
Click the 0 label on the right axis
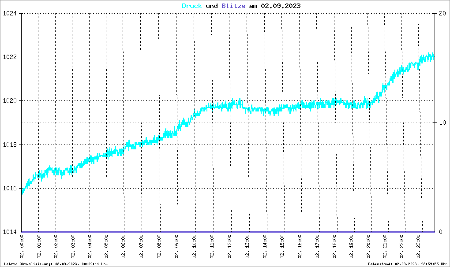[439, 232]
